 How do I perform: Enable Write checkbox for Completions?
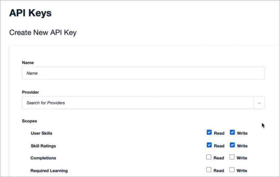point(232,157)
